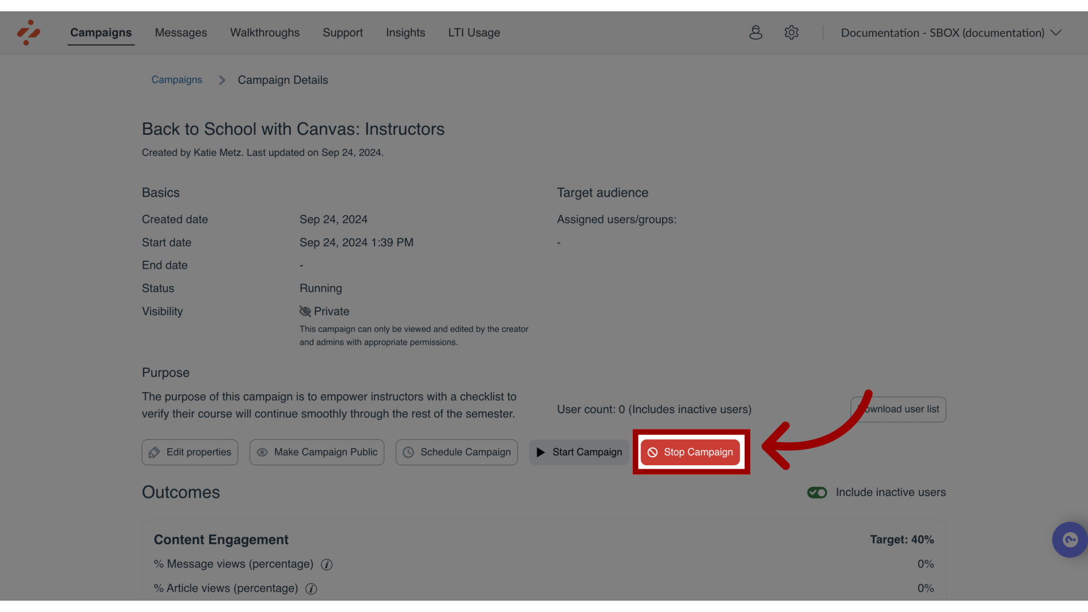The image size is (1088, 612).
Task: Toggle the Include inactive users switch
Action: pyautogui.click(x=817, y=492)
